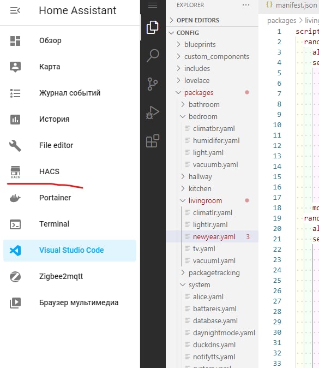Open the Terminal console icon
This screenshot has height=368, width=319.
pyautogui.click(x=15, y=224)
